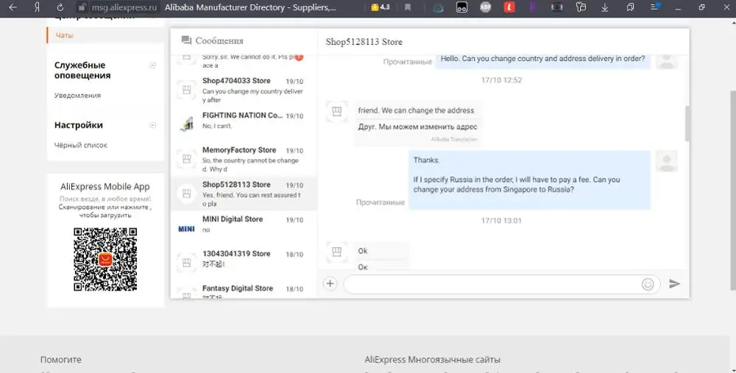Click my avatar beside the 'Thanks.' message
Image resolution: width=736 pixels, height=373 pixels.
point(667,161)
